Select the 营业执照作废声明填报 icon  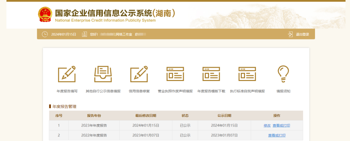point(175,74)
